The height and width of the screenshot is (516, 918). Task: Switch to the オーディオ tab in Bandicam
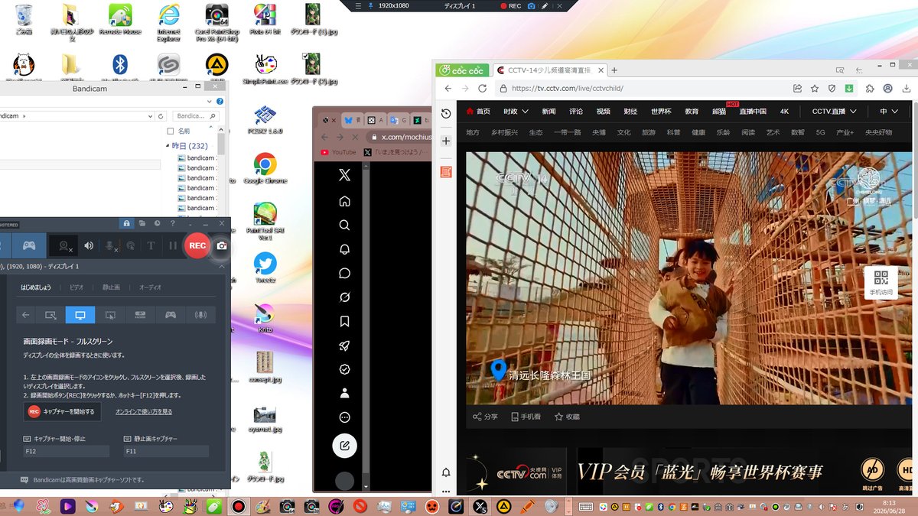[x=150, y=287]
